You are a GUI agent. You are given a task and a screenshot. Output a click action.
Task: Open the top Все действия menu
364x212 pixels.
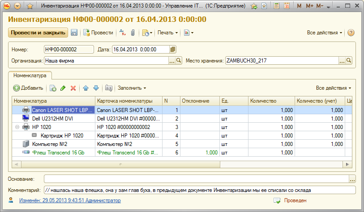[325, 33]
